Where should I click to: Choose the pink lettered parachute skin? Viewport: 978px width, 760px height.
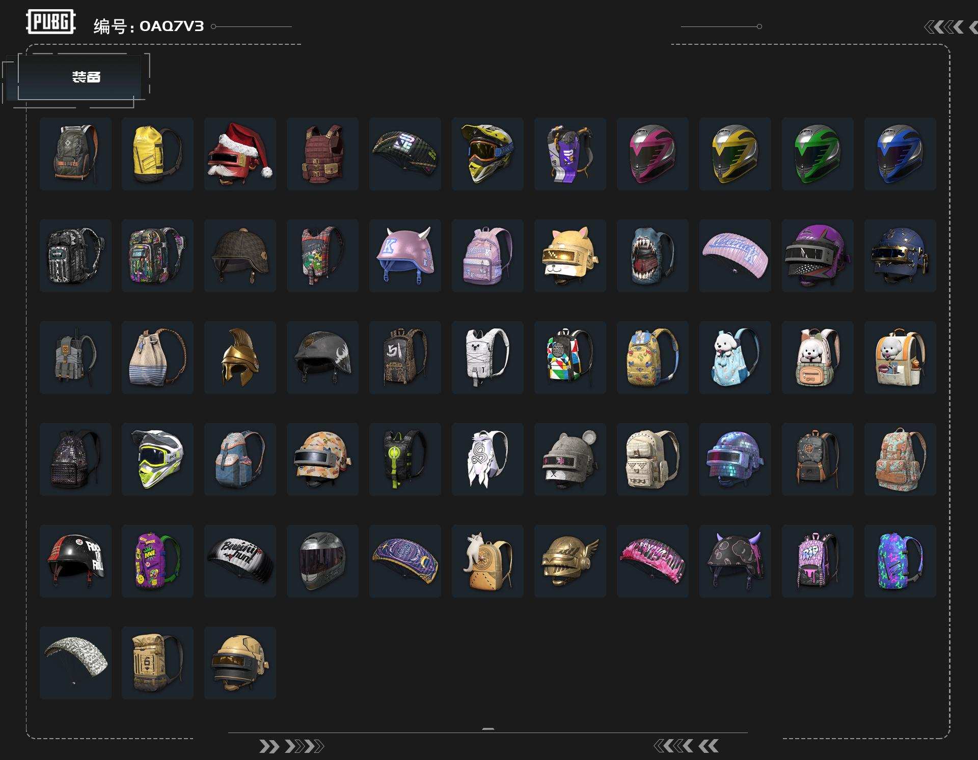tap(735, 256)
